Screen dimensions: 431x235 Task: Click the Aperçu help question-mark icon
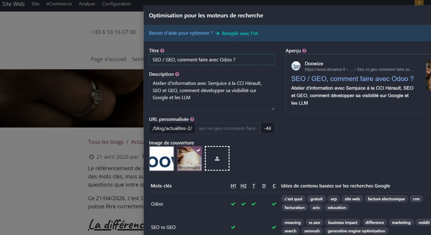(304, 51)
